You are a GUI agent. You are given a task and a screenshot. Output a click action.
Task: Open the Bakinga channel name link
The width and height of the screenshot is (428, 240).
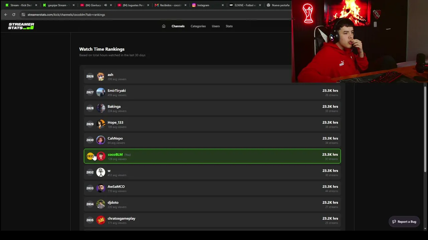[114, 107]
